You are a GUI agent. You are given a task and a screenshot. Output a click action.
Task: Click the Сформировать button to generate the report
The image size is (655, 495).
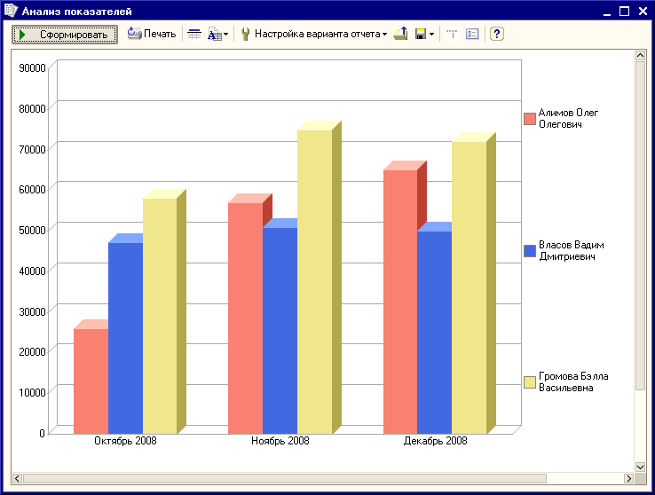coord(65,35)
